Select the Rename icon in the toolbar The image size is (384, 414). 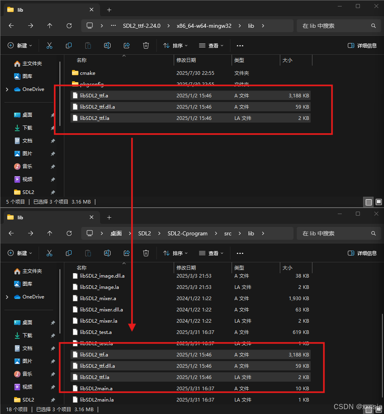click(x=107, y=45)
